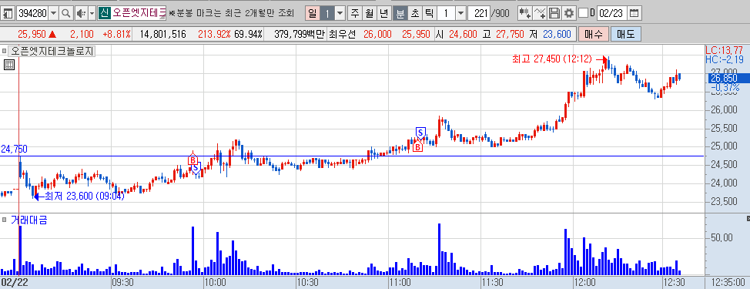Viewport: 750px width, 289px height.
Task: Expand the speaker options dropdown
Action: click(92, 13)
